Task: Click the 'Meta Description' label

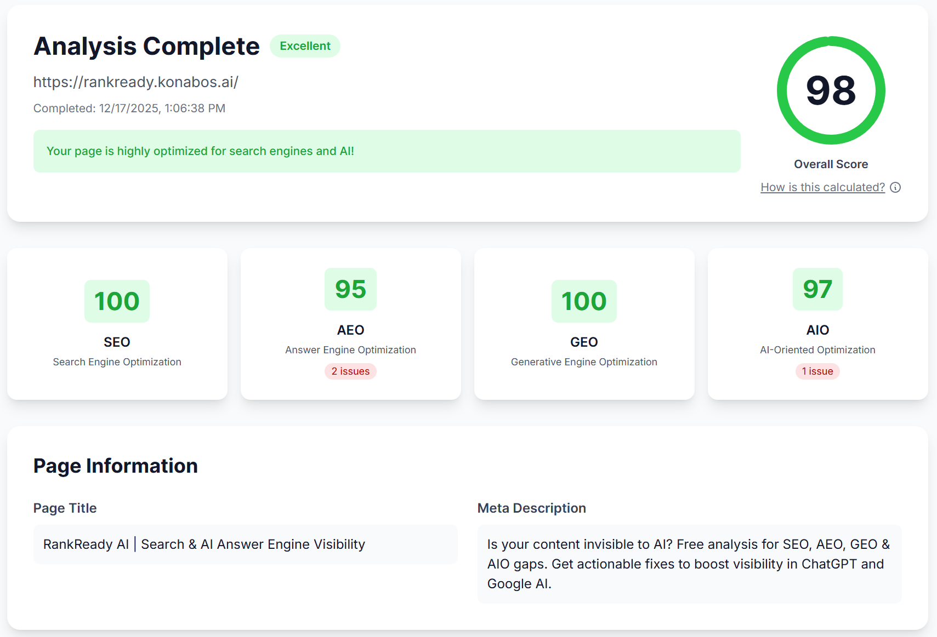Action: click(x=531, y=508)
